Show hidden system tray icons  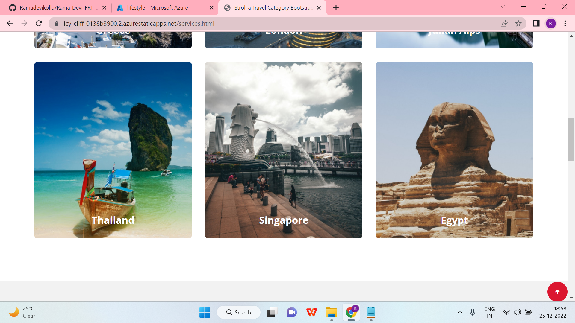point(460,312)
